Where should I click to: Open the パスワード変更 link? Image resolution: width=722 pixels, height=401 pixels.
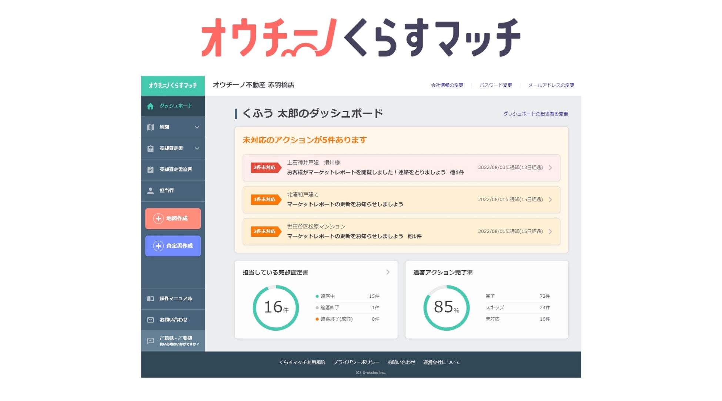click(495, 85)
